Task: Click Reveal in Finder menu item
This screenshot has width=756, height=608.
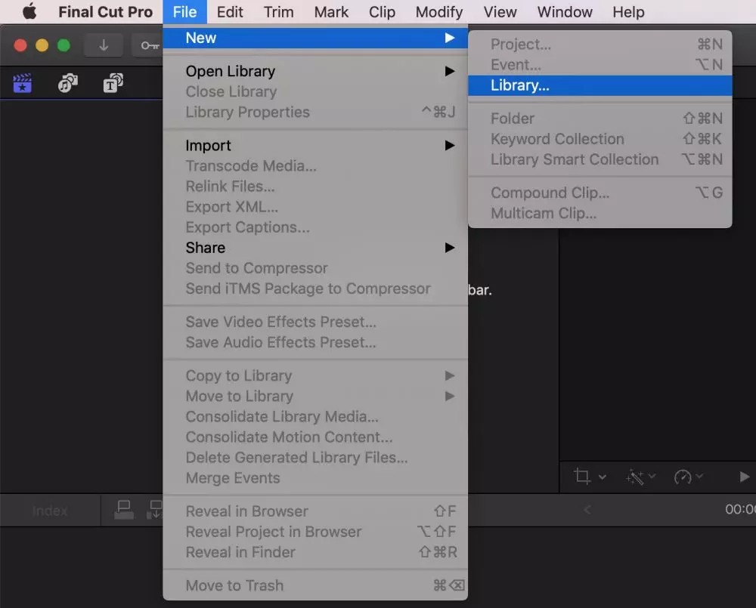Action: (315, 552)
